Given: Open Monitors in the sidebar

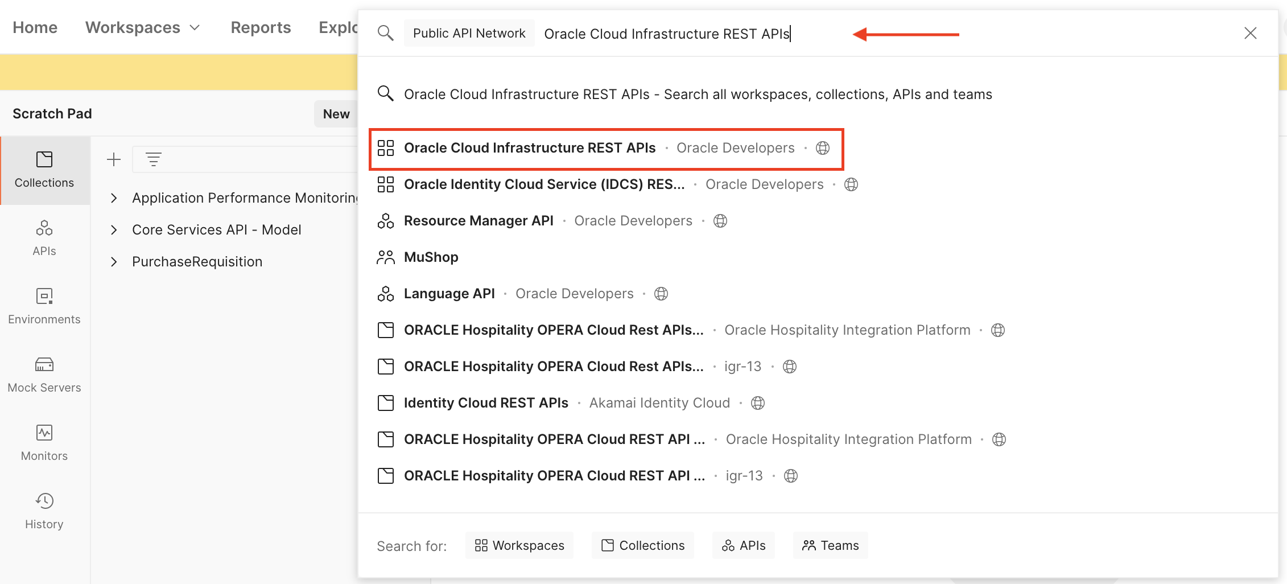Looking at the screenshot, I should pyautogui.click(x=44, y=443).
